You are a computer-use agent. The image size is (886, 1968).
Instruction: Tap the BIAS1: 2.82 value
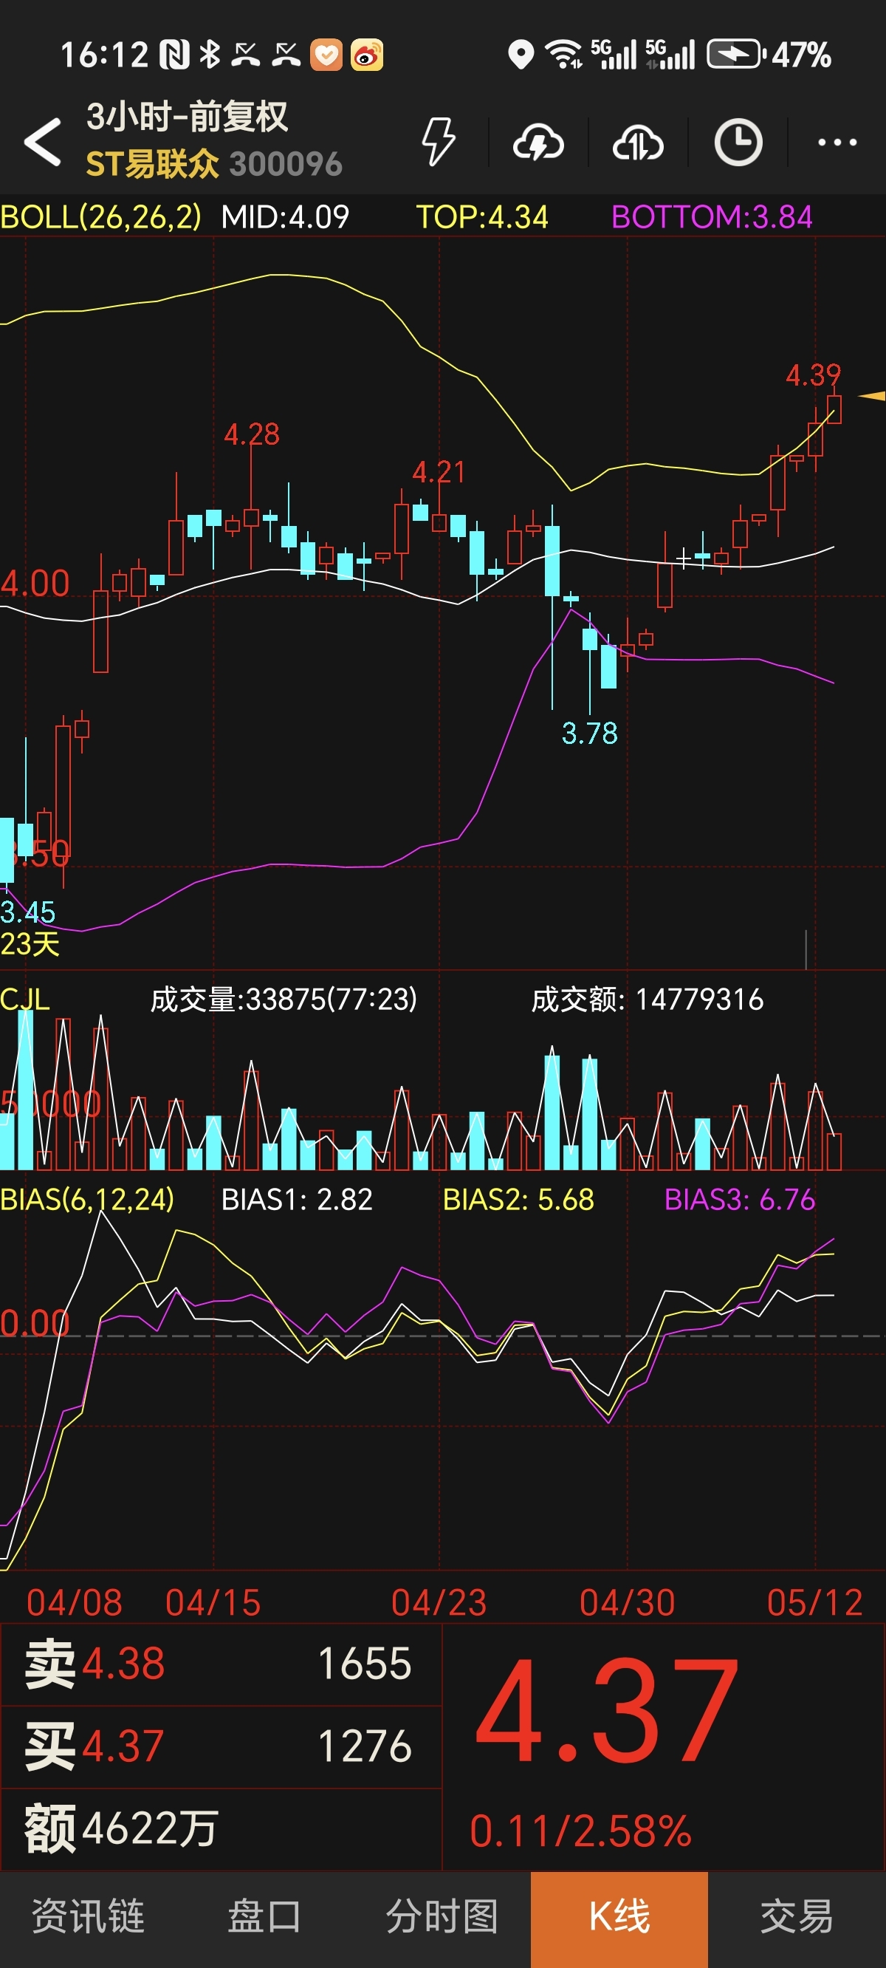point(296,1200)
